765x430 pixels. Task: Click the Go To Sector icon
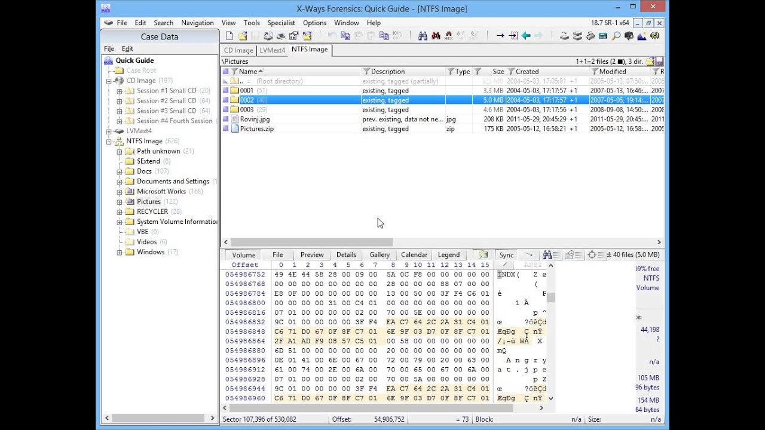pos(513,36)
